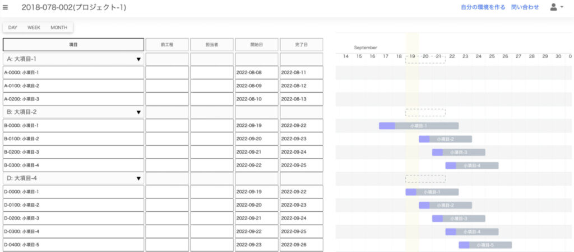Click 担当者 cell of B-0000 row
This screenshot has height=252, width=574.
point(211,126)
